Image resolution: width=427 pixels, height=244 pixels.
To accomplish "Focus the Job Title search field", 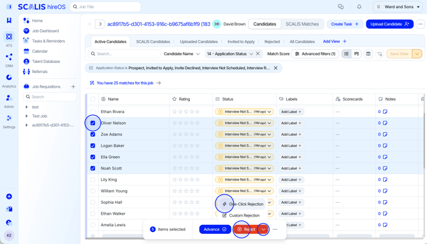I will click(105, 7).
